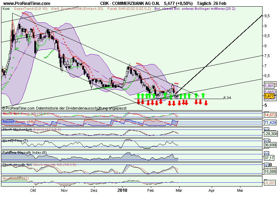Click the Dez month on time axis

[94, 190]
